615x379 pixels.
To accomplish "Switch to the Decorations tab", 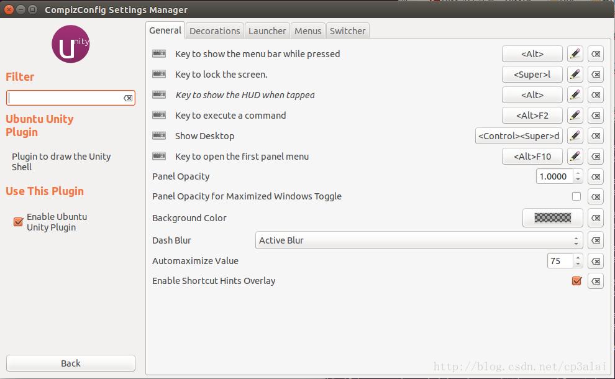I will [x=214, y=30].
